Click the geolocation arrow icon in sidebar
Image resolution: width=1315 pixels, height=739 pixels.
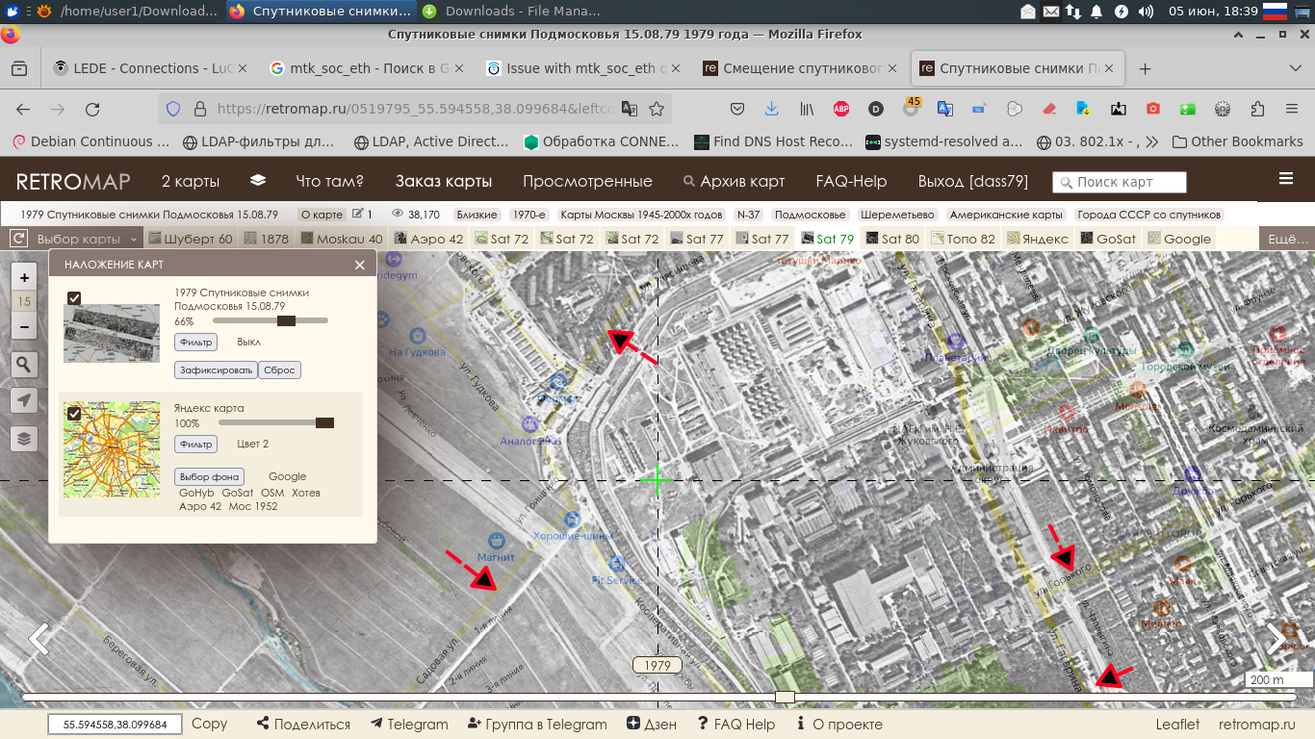[x=23, y=399]
